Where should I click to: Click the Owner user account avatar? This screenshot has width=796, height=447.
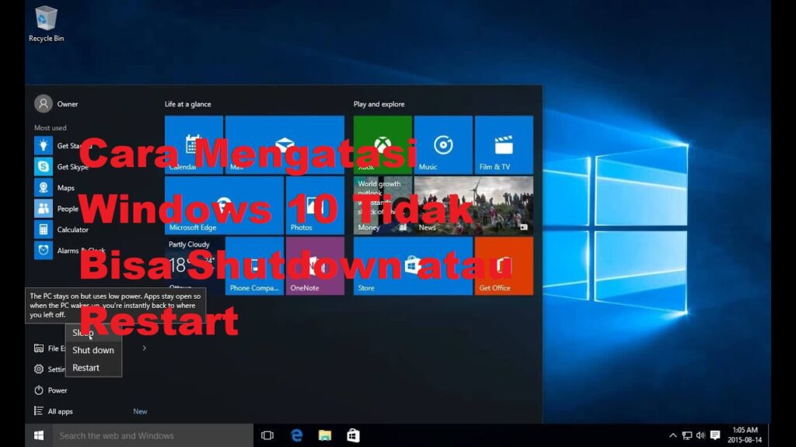tap(44, 104)
